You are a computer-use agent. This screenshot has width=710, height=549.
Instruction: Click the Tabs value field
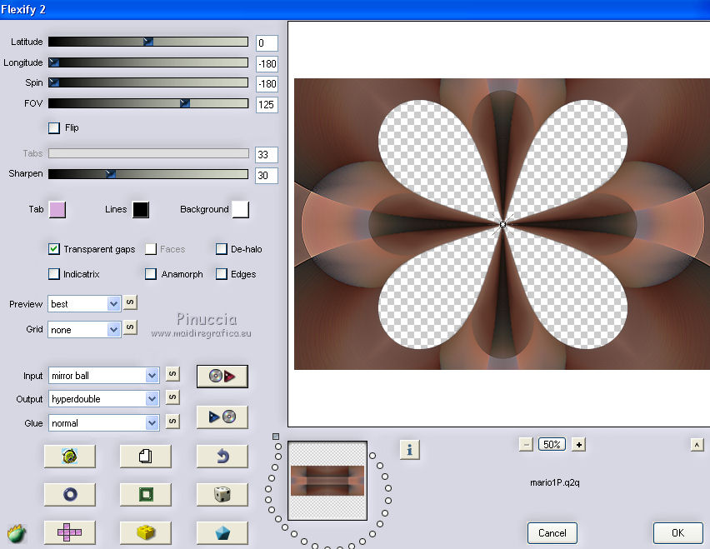(267, 155)
